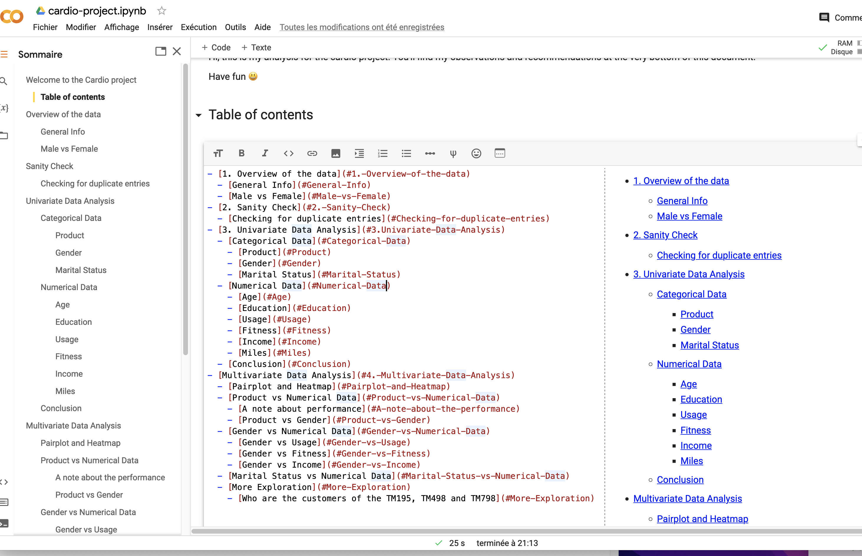Screen dimensions: 862x556
Task: Insert a link using the toolbar
Action: (312, 153)
